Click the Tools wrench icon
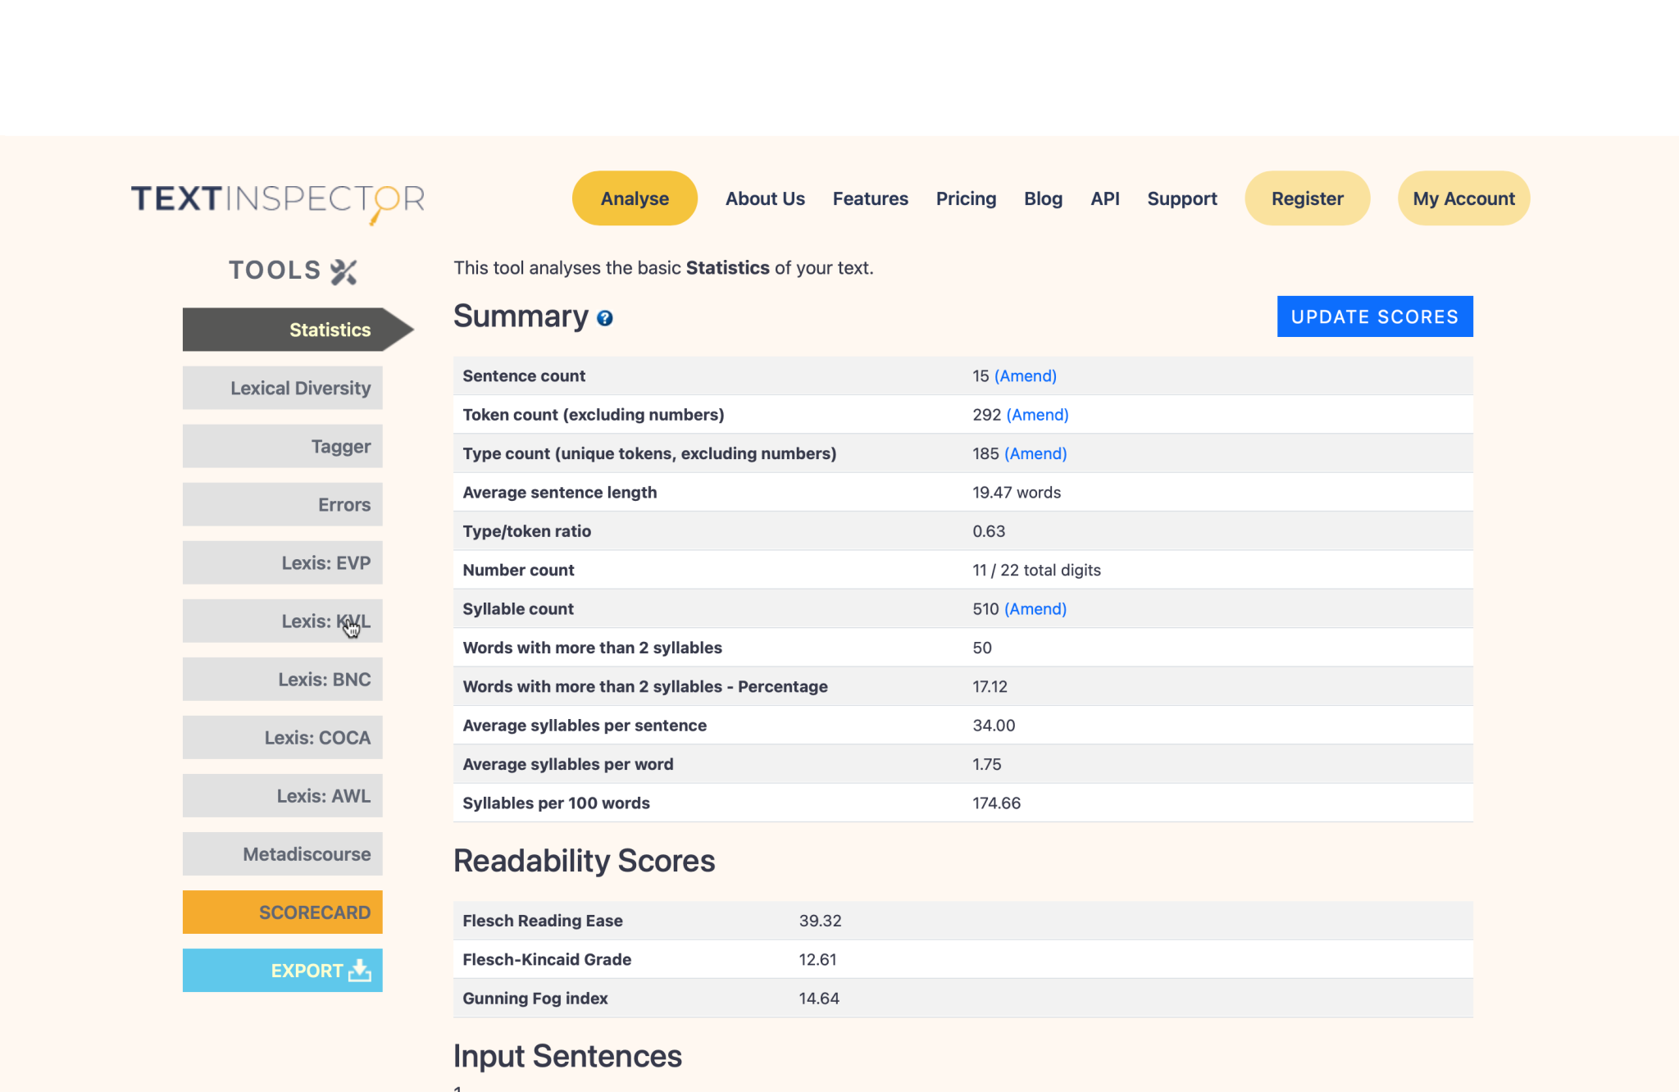 [x=344, y=271]
